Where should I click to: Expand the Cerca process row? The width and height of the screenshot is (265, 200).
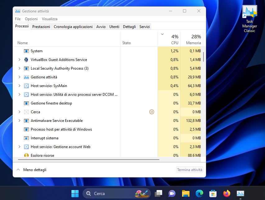(x=19, y=112)
